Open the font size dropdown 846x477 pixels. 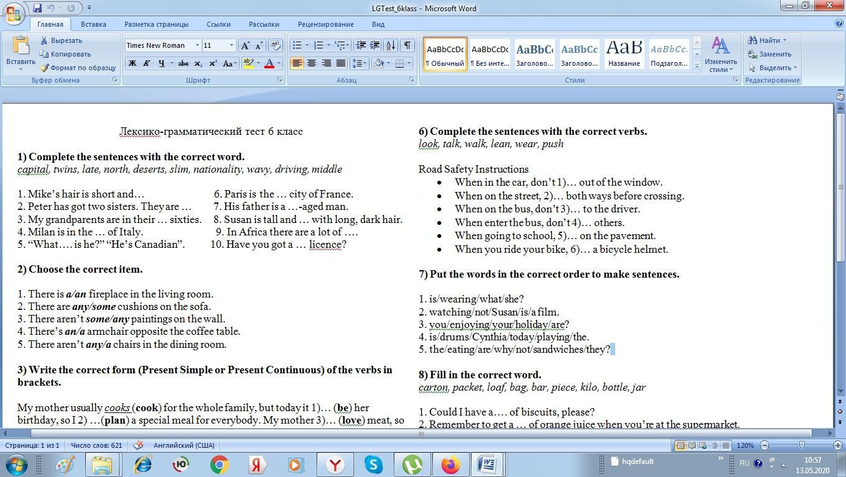click(x=231, y=45)
